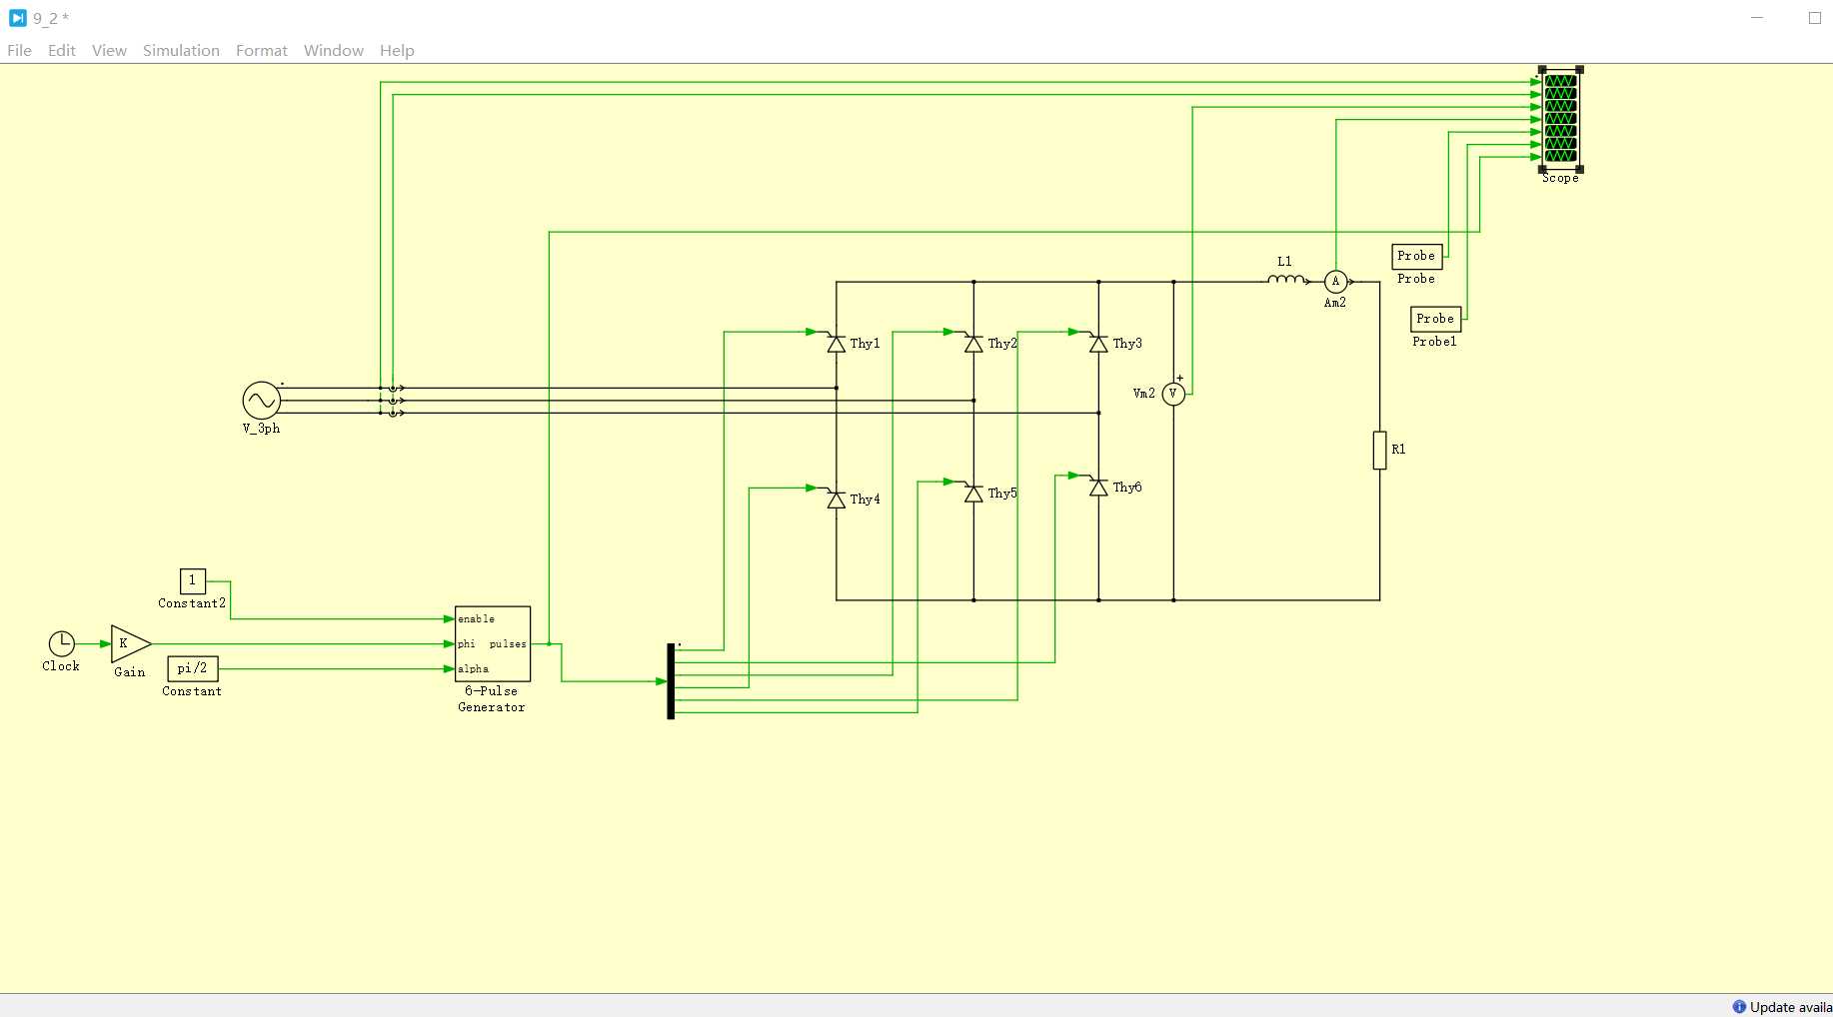Image resolution: width=1833 pixels, height=1017 pixels.
Task: Click the Probe1 label text
Action: (1435, 342)
